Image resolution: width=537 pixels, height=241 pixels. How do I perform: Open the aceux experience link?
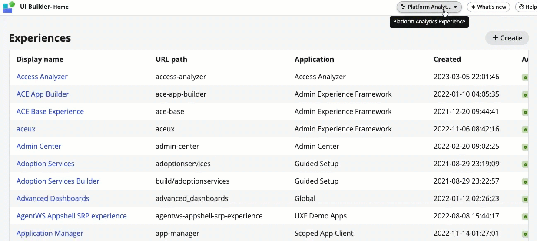click(x=26, y=129)
